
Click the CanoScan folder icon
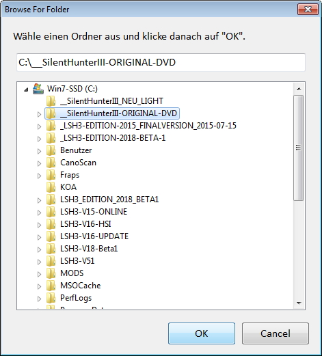click(51, 163)
